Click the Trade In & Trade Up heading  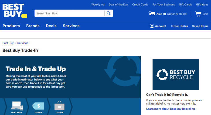pyautogui.click(x=36, y=69)
